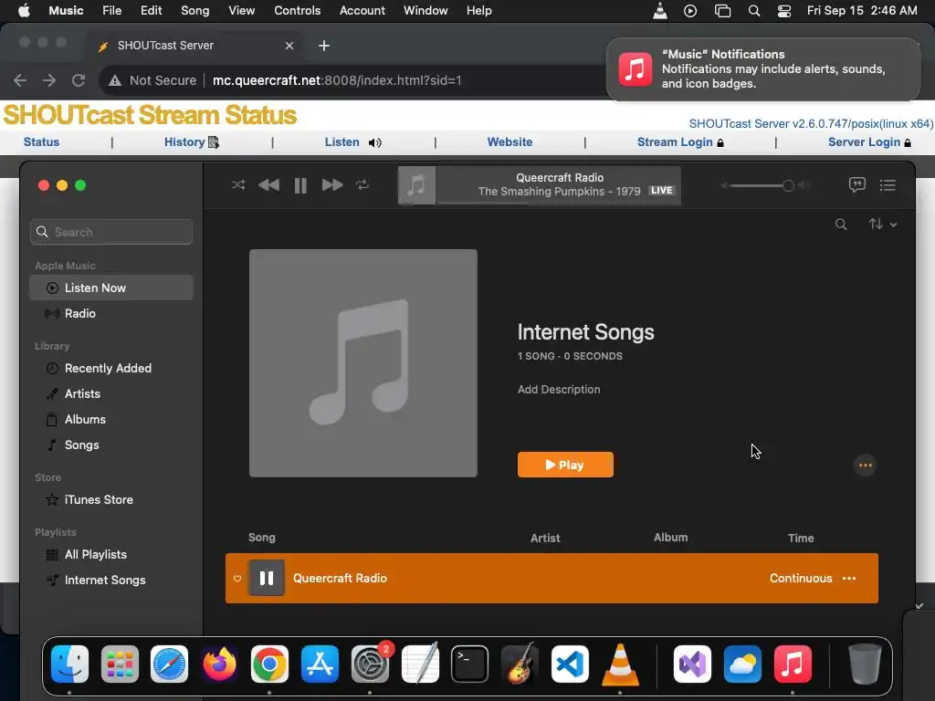935x701 pixels.
Task: Open Terminal from the Dock
Action: 469,664
